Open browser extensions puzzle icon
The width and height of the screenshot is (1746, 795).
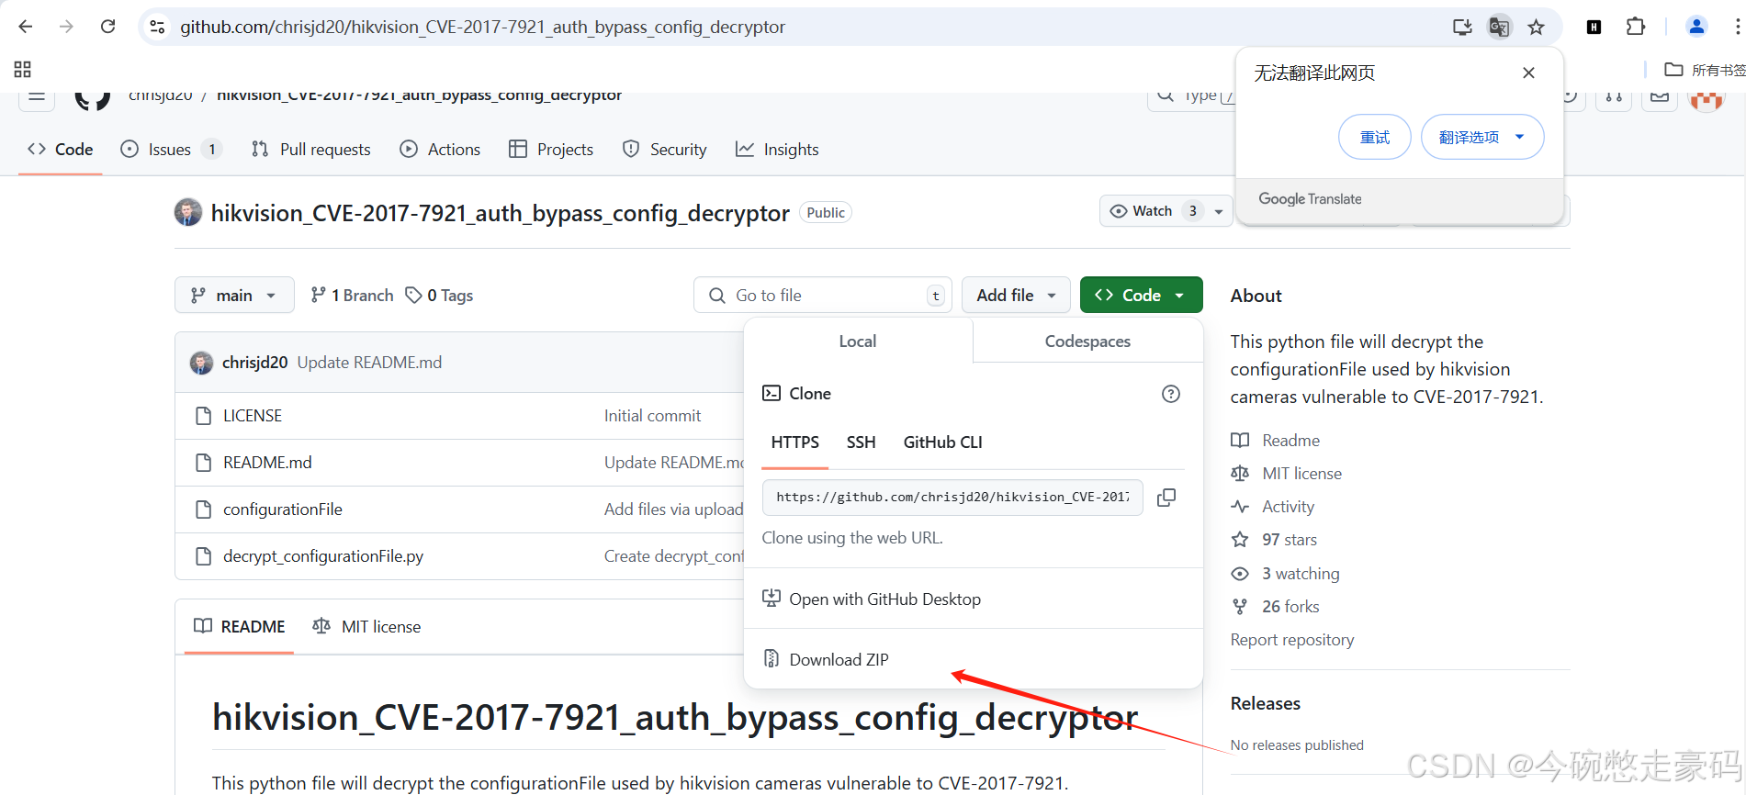tap(1636, 27)
